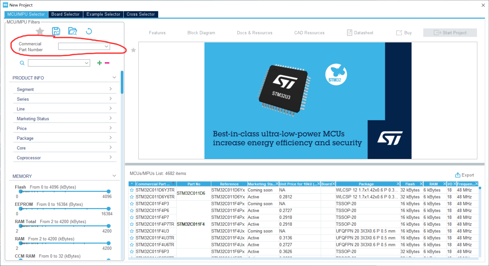Click the save search filter icon
This screenshot has height=266, width=489.
pos(56,31)
